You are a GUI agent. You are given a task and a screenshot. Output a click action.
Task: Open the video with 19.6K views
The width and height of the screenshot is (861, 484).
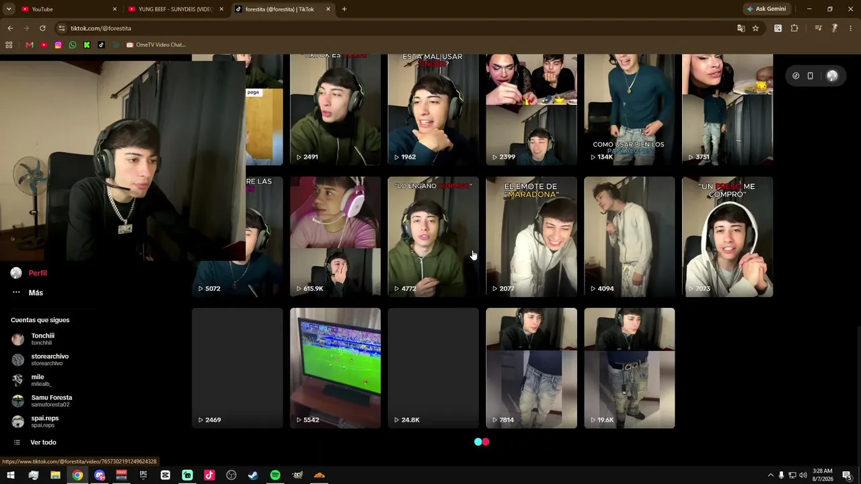pyautogui.click(x=629, y=368)
